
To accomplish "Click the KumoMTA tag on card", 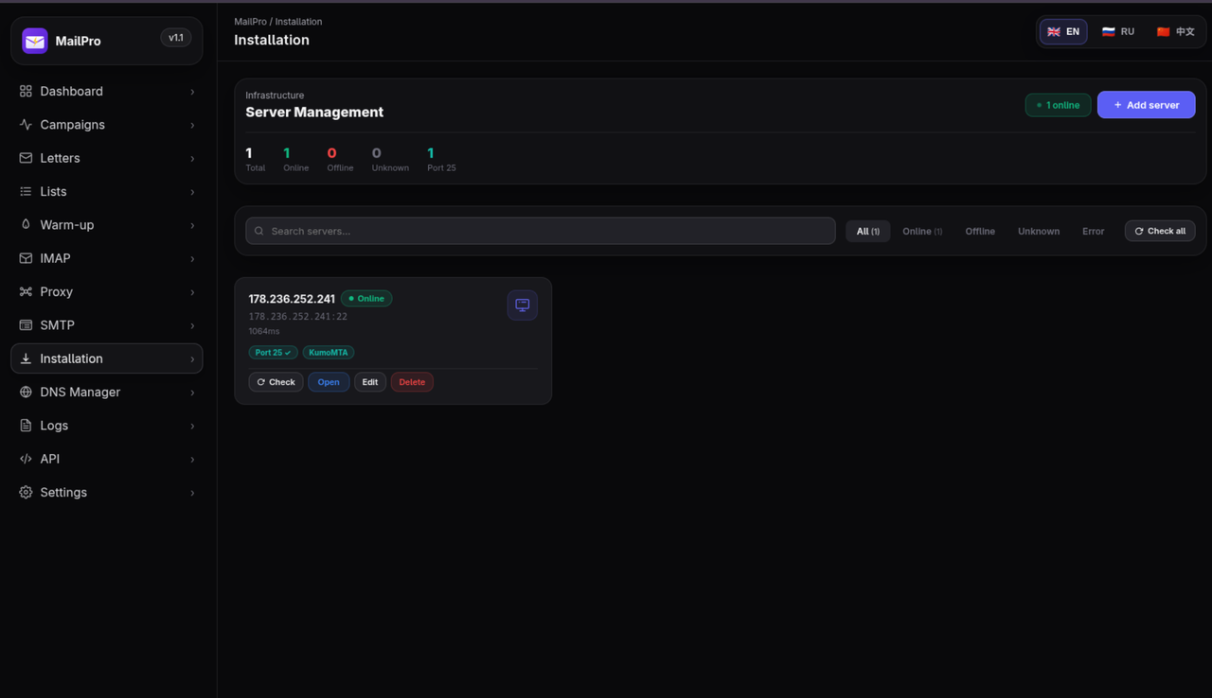I will tap(328, 352).
